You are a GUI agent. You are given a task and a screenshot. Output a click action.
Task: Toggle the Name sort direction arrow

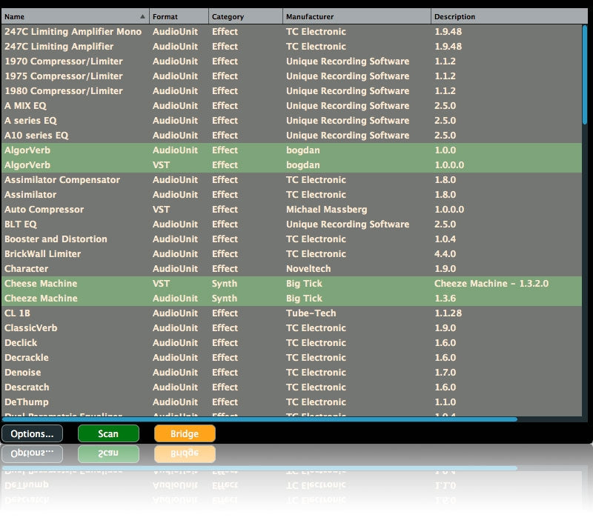142,16
